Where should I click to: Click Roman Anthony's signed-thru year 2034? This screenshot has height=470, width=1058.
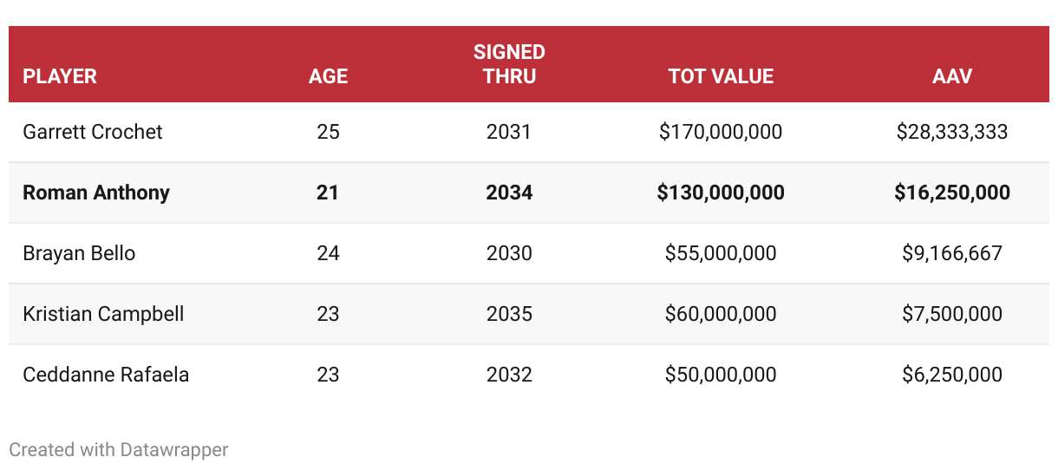pyautogui.click(x=509, y=193)
